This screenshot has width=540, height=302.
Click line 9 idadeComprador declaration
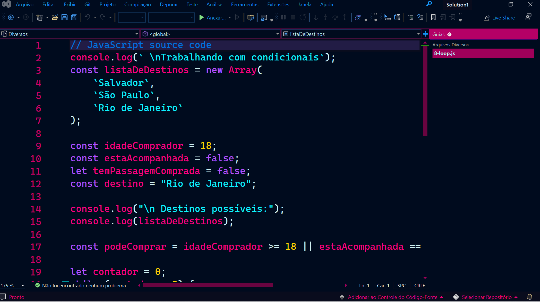pos(143,146)
